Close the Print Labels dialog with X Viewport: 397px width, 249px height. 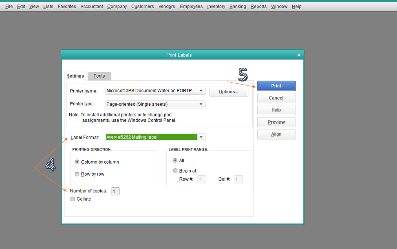tap(299, 55)
